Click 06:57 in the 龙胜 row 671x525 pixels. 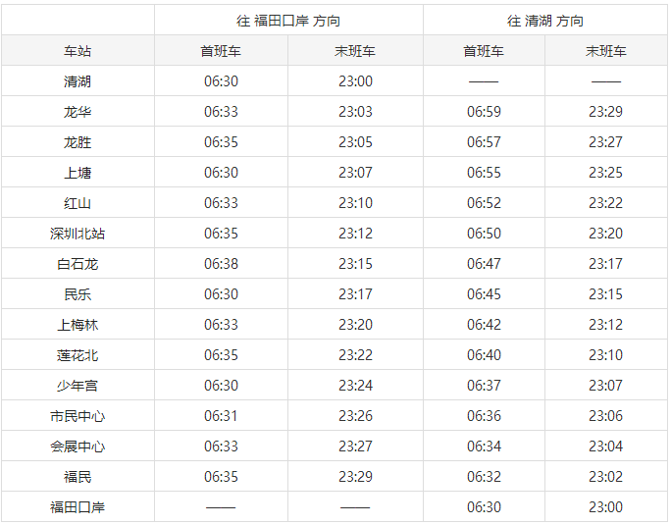click(x=484, y=142)
